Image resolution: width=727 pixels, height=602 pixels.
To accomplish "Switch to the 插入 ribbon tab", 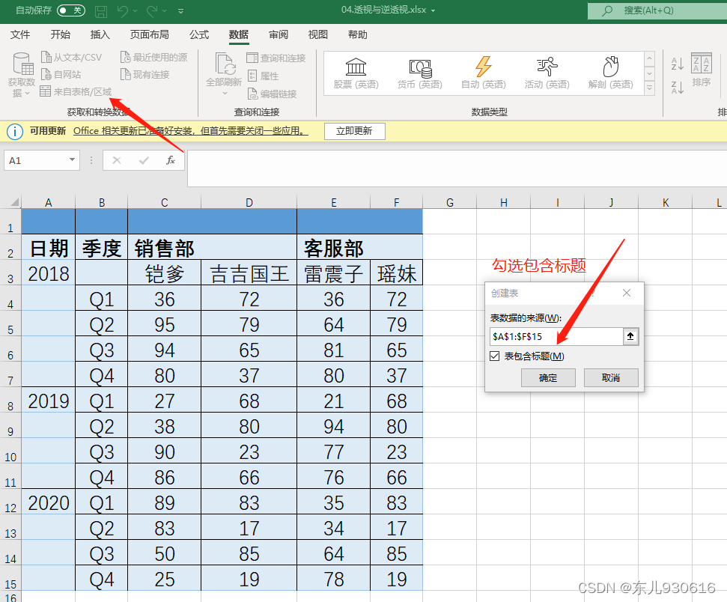I will click(100, 34).
